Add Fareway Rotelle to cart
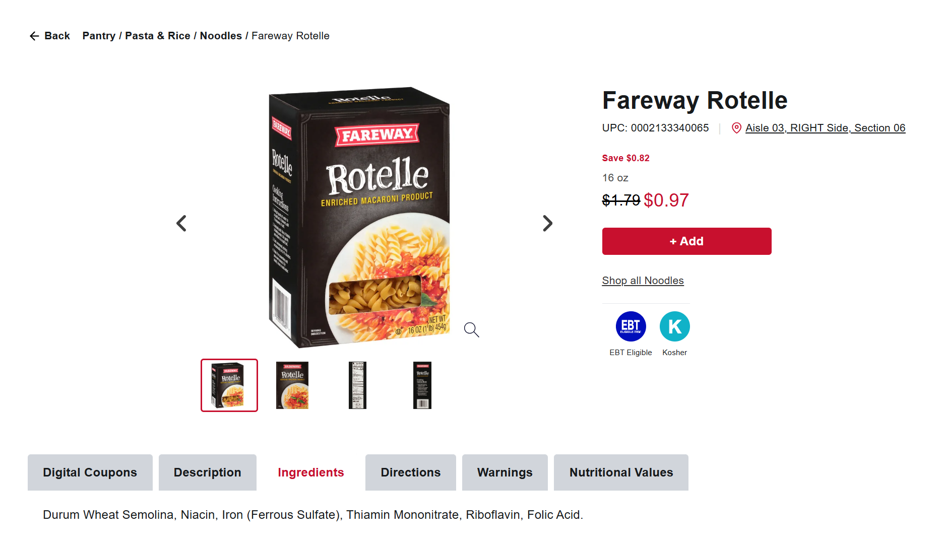Image resolution: width=943 pixels, height=546 pixels. coord(686,241)
